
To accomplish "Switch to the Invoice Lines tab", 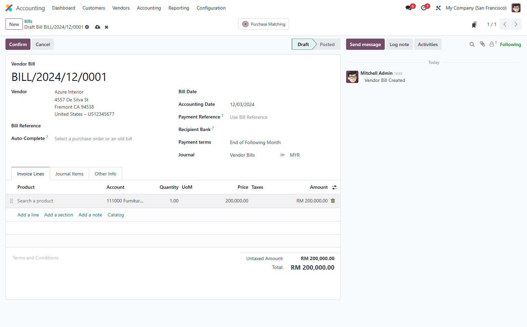I will 30,174.
